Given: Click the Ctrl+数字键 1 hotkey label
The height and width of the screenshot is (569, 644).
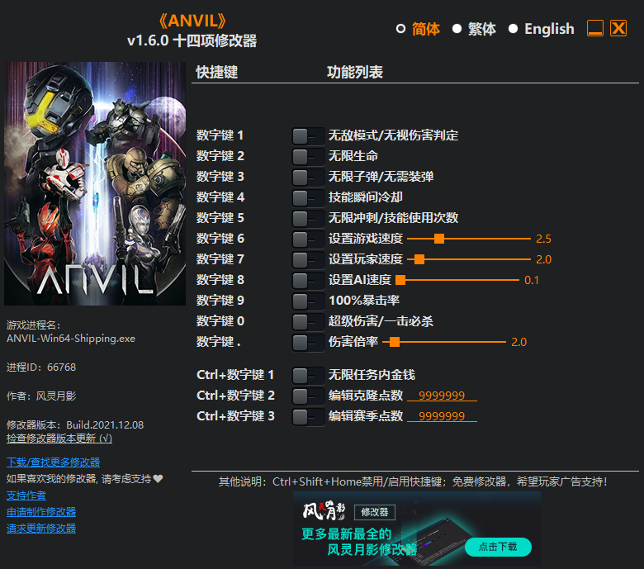Looking at the screenshot, I should [235, 375].
